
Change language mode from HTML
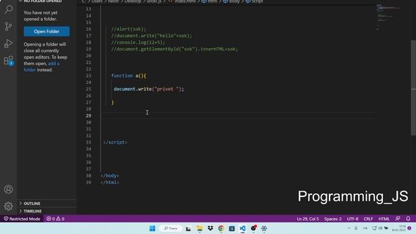[384, 219]
